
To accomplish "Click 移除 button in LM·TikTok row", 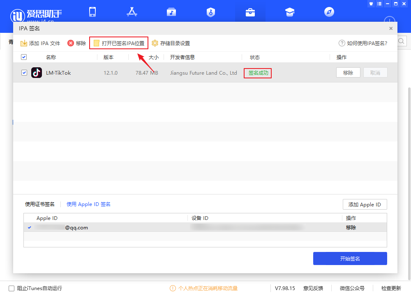I will (348, 73).
